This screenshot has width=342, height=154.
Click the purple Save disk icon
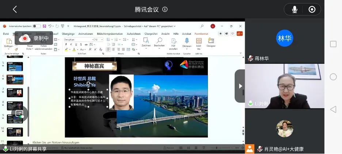coord(44,26)
